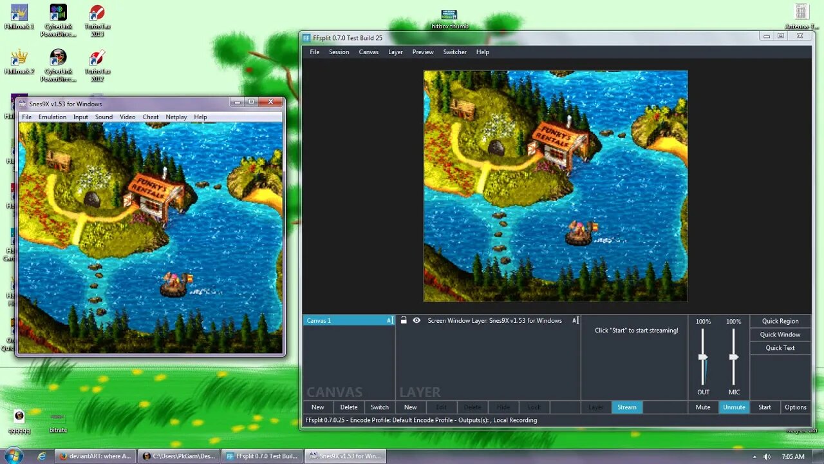The width and height of the screenshot is (824, 464).
Task: Rename the Screen Window Layer via text cursor icon
Action: coord(576,320)
